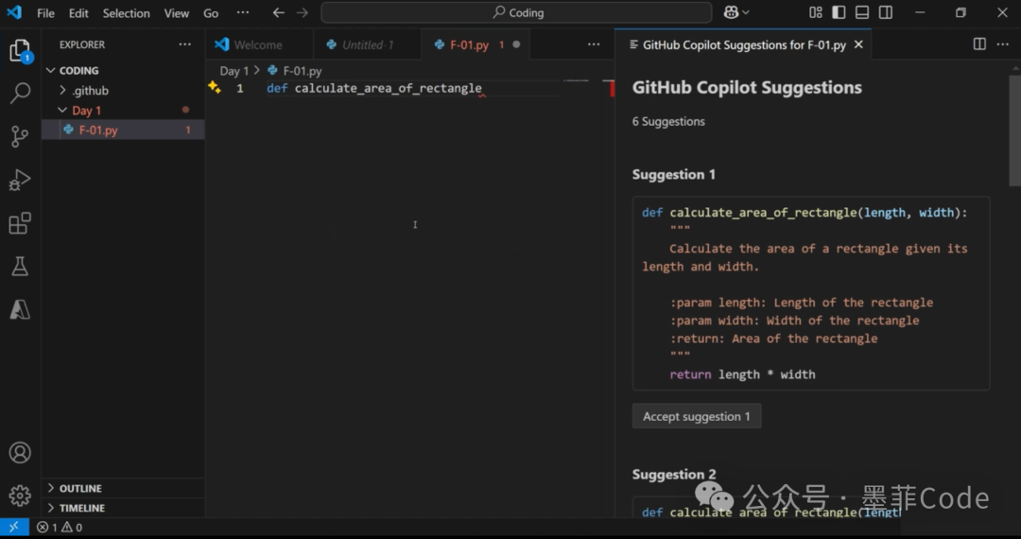Close the GitHub Copilot Suggestions tab
This screenshot has height=539, width=1021.
click(x=858, y=44)
